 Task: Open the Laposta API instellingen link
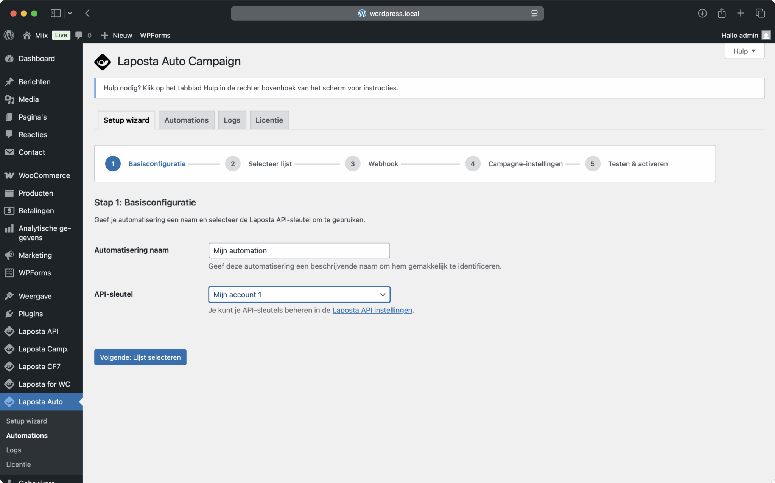372,310
